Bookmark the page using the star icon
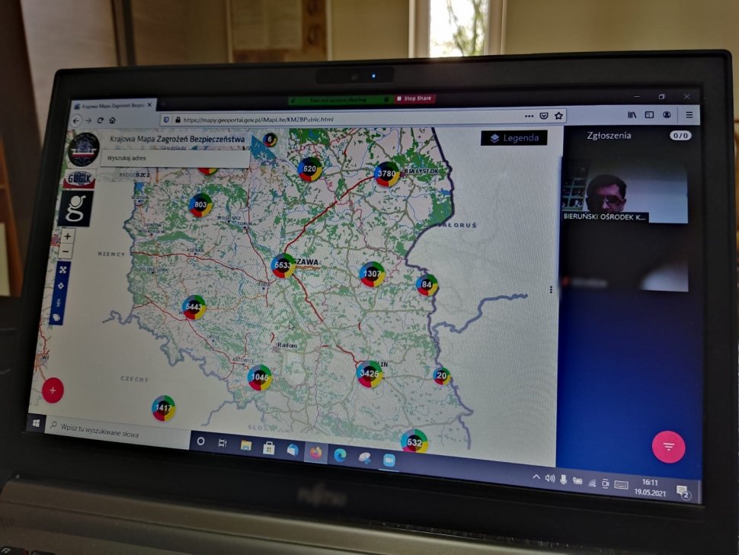 (x=558, y=116)
